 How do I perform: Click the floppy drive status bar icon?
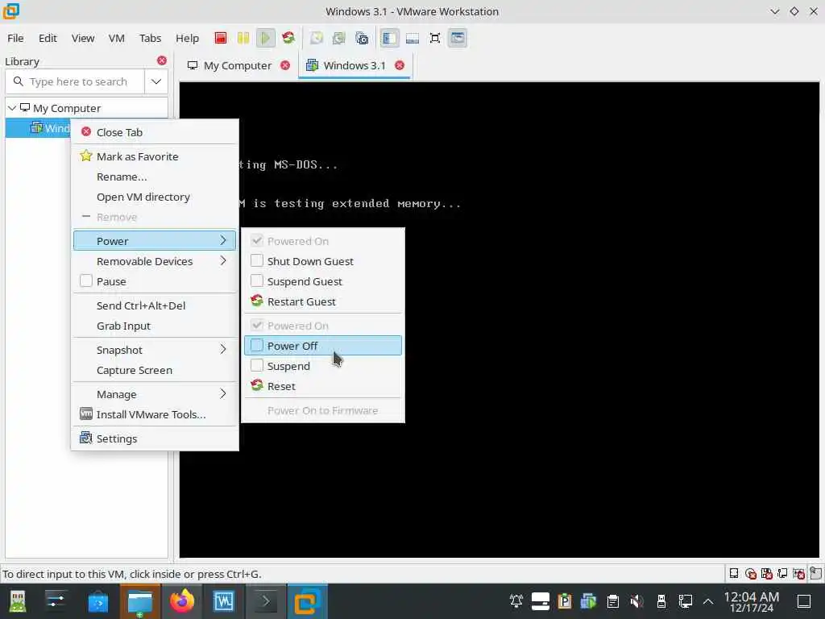[767, 573]
